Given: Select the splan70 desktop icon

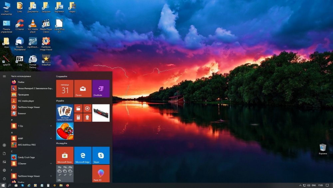Looking at the screenshot, I should [6, 60].
